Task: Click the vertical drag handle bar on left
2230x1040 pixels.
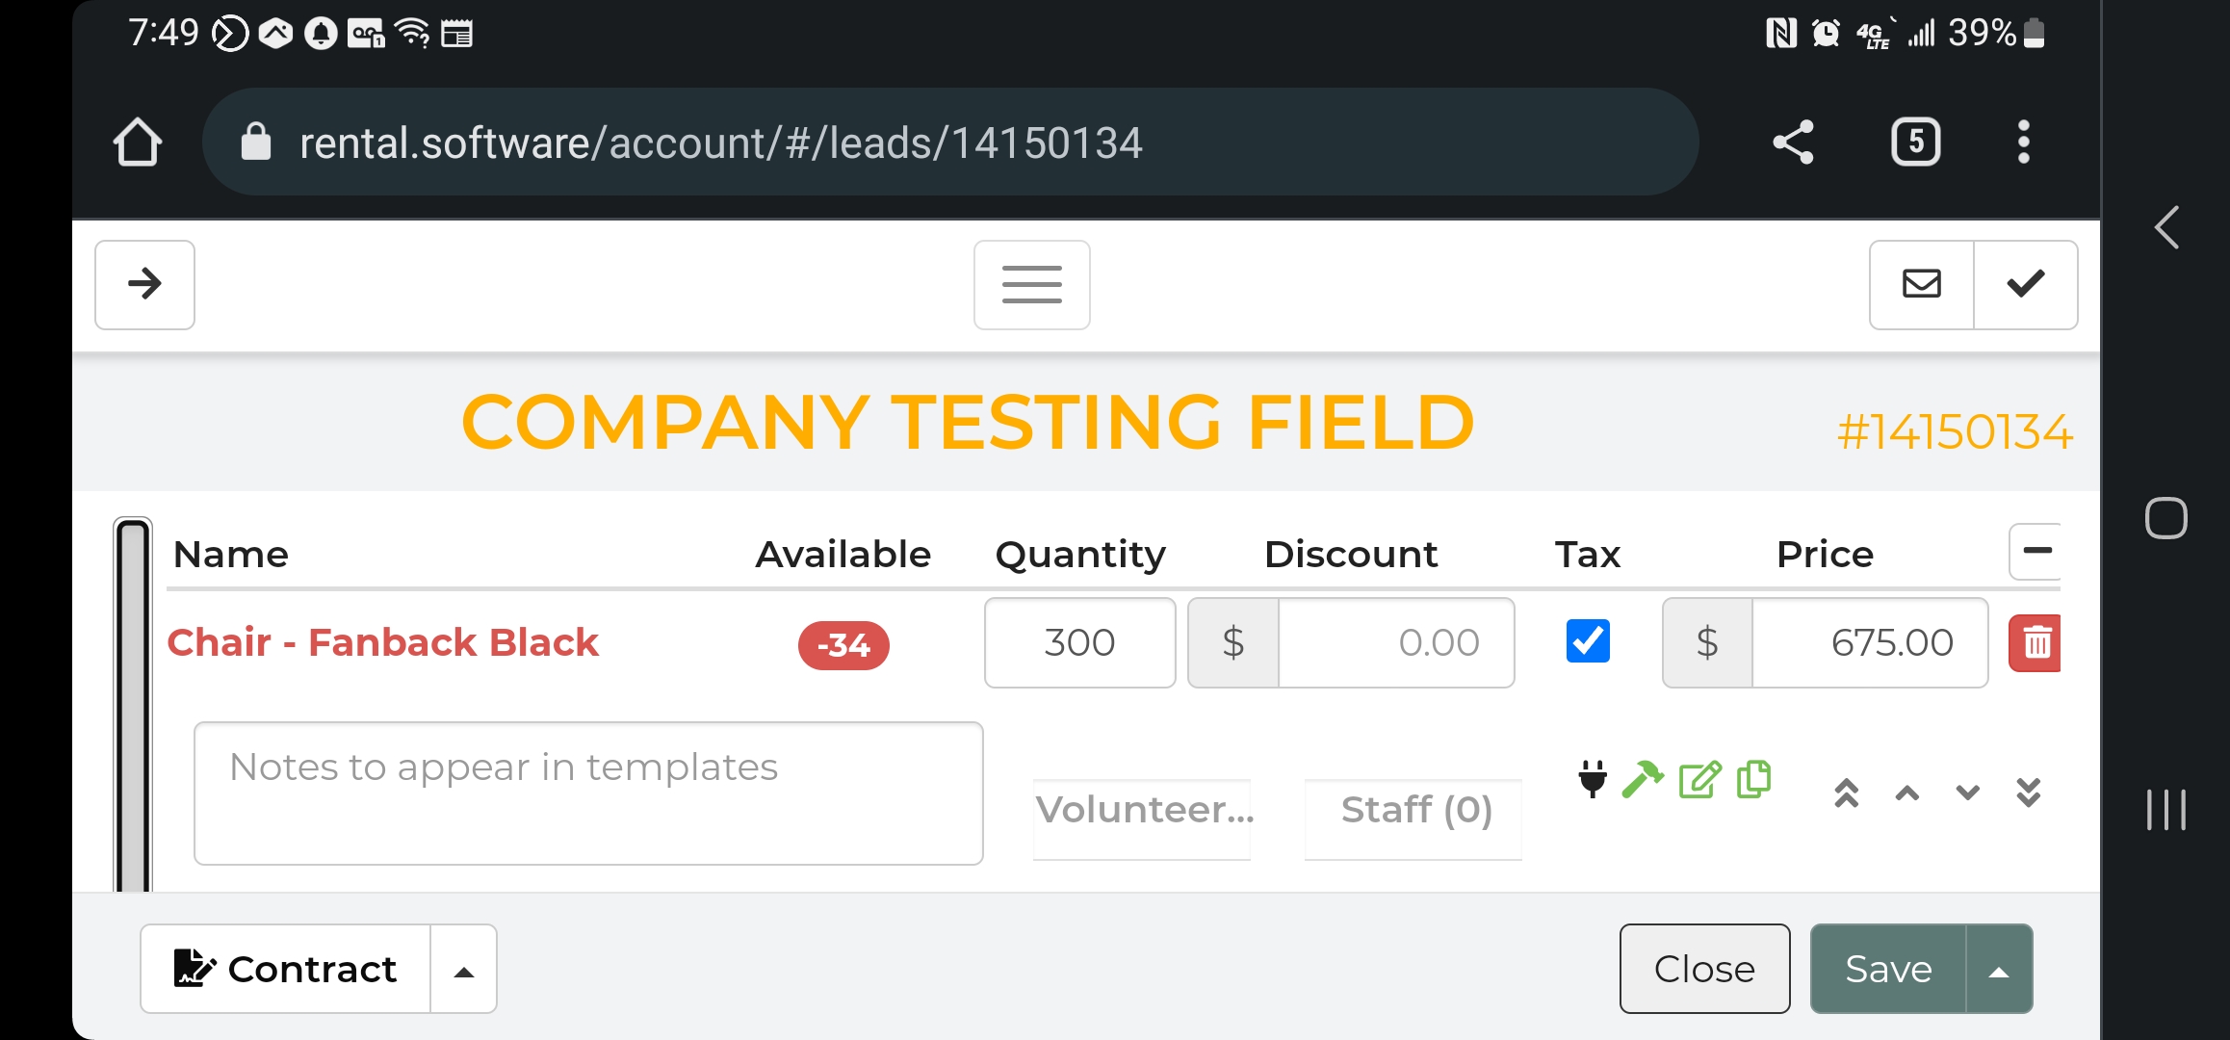Action: pyautogui.click(x=133, y=703)
